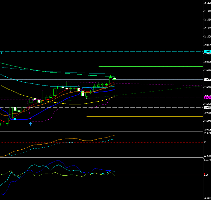This screenshot has height=200, width=211.
Task: Click the 2.0955 price scale label
Action: 208,45
